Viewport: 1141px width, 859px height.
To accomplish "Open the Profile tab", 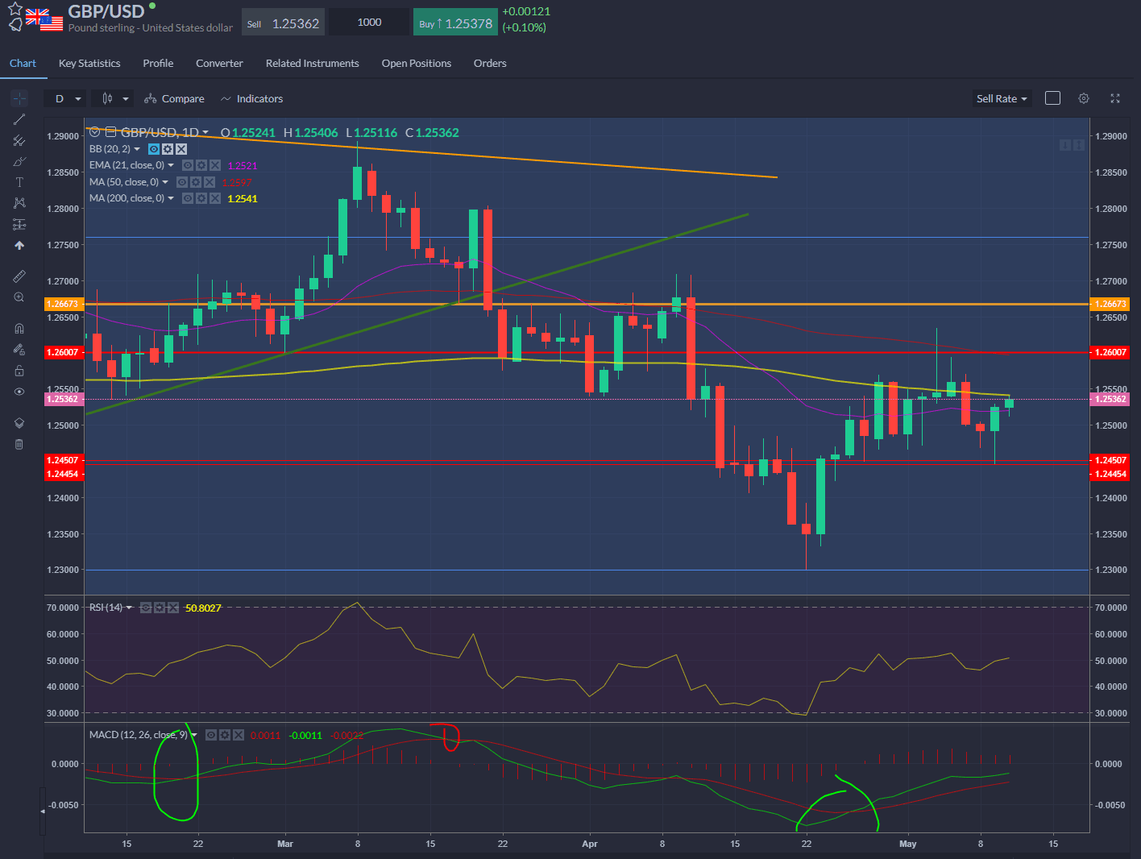I will (x=158, y=63).
